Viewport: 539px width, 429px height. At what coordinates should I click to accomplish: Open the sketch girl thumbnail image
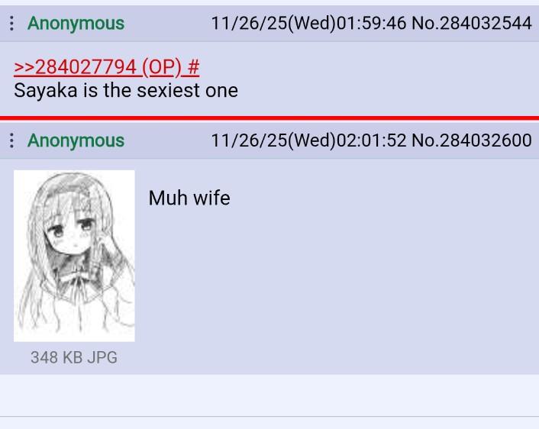pos(74,256)
